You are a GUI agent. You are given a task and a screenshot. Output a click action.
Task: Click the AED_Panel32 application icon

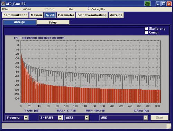[3, 3]
